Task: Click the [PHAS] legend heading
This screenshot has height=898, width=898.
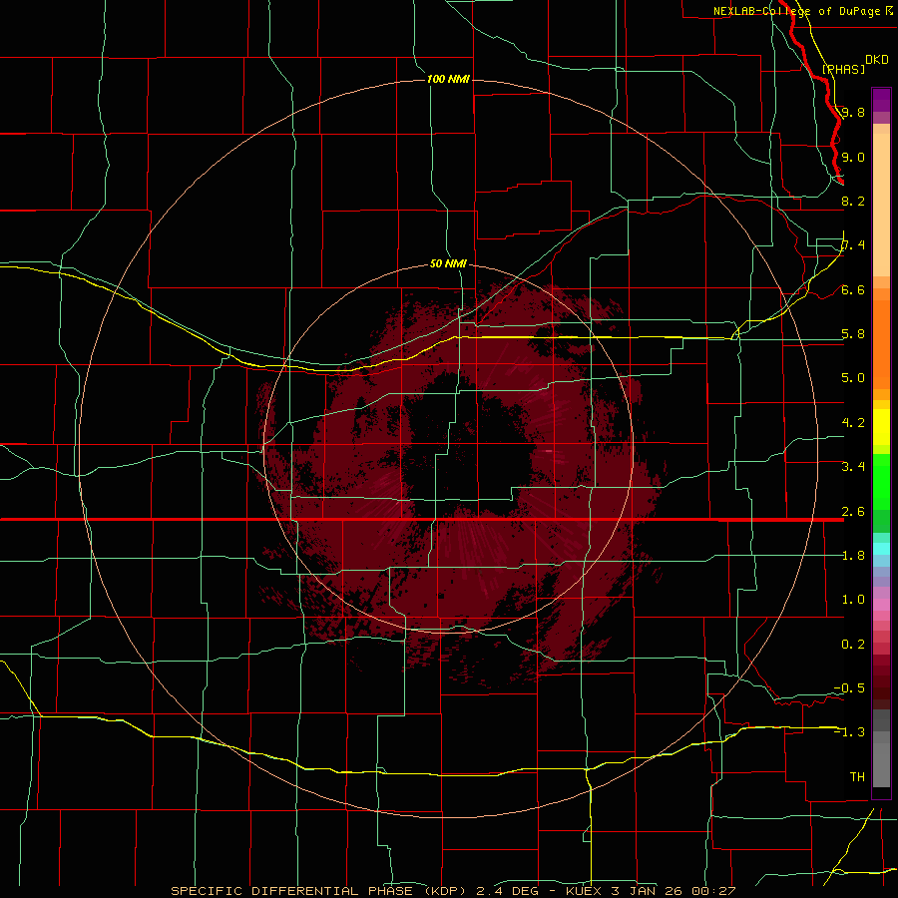Action: (x=843, y=69)
